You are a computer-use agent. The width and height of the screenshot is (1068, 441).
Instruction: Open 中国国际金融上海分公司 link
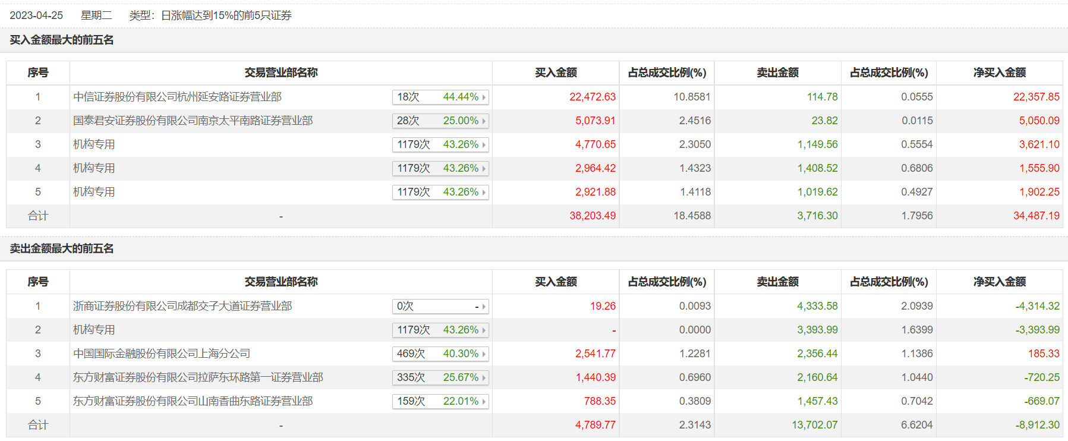tap(162, 354)
